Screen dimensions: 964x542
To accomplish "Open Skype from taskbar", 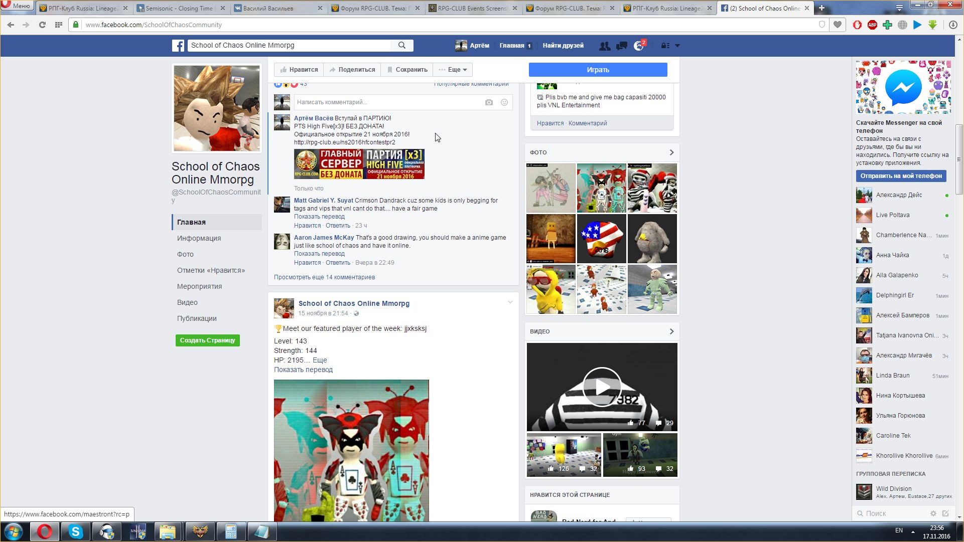I will point(76,531).
